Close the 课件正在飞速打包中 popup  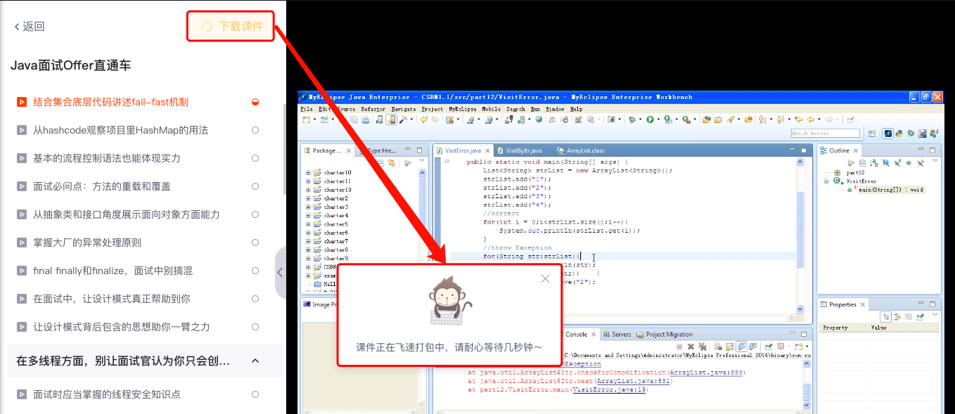pyautogui.click(x=545, y=279)
